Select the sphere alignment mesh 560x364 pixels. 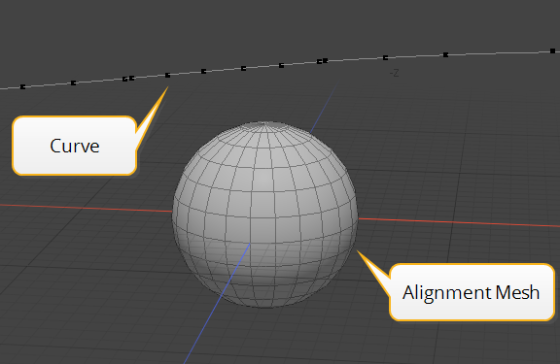[x=264, y=215]
